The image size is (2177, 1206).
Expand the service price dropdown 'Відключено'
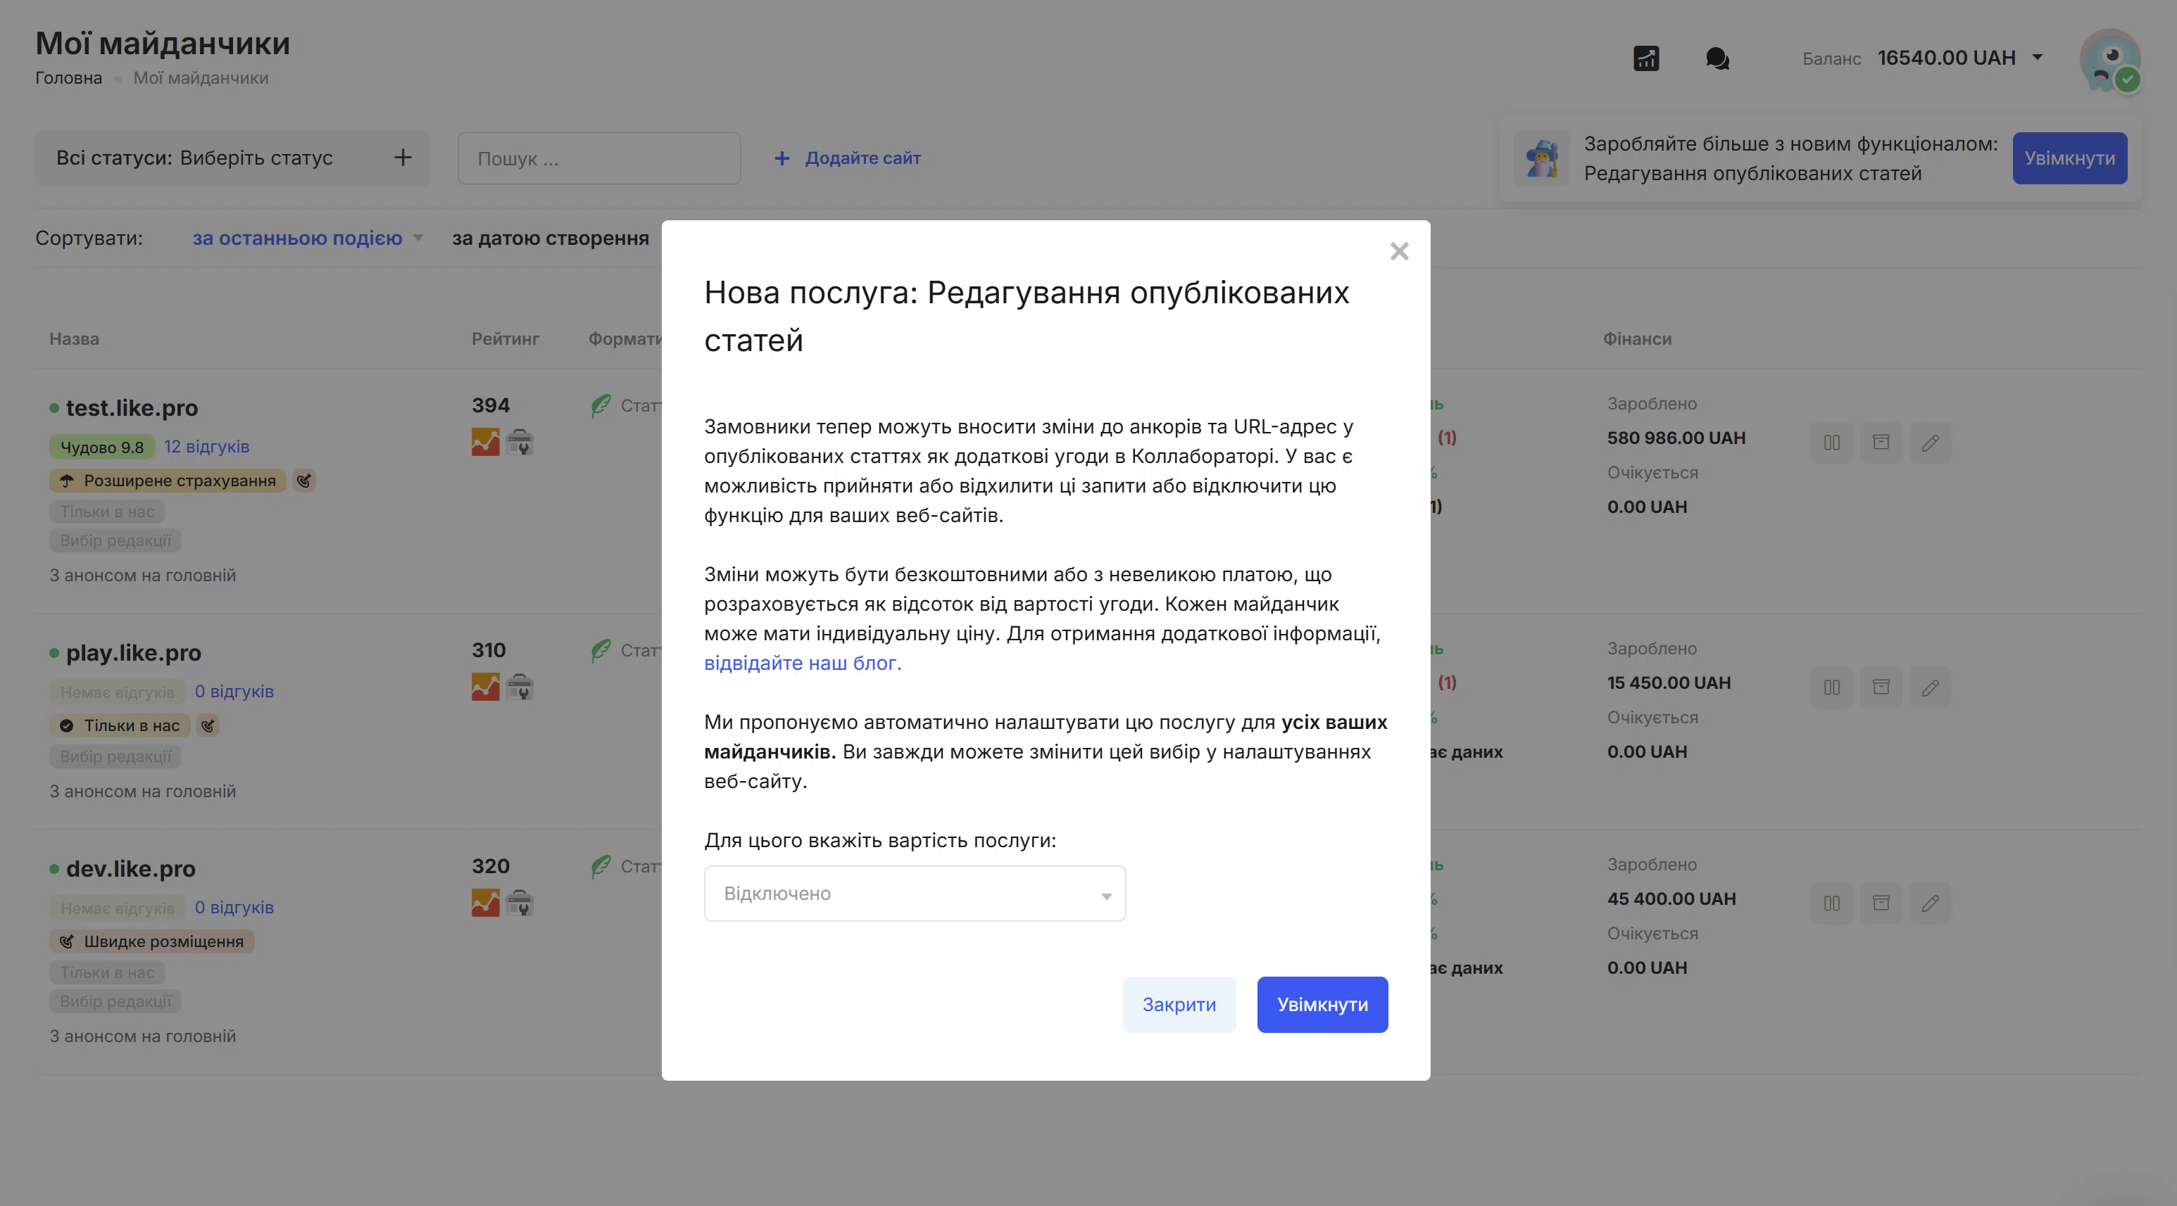[915, 894]
